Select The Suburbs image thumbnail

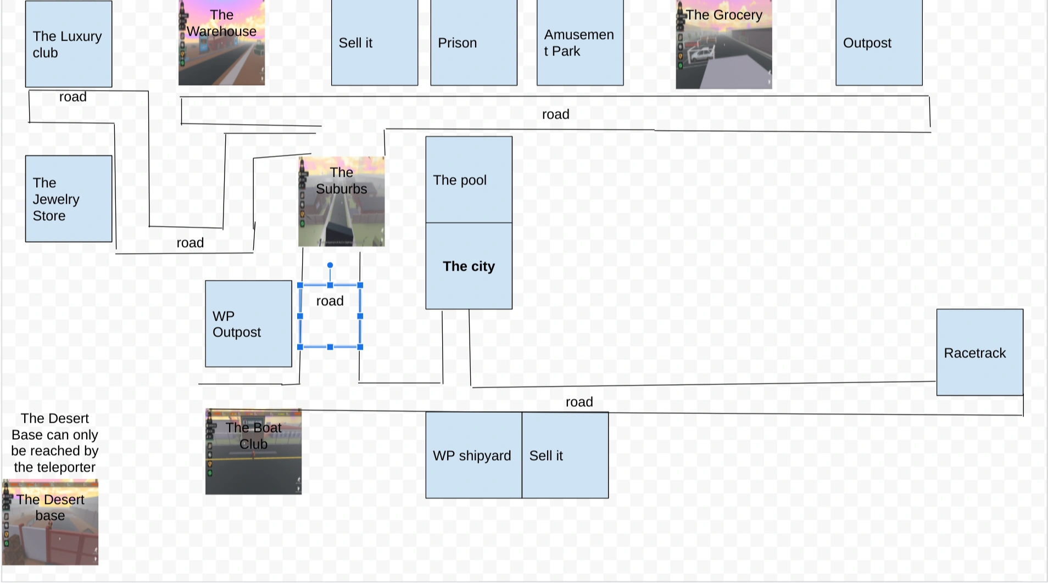tap(341, 200)
